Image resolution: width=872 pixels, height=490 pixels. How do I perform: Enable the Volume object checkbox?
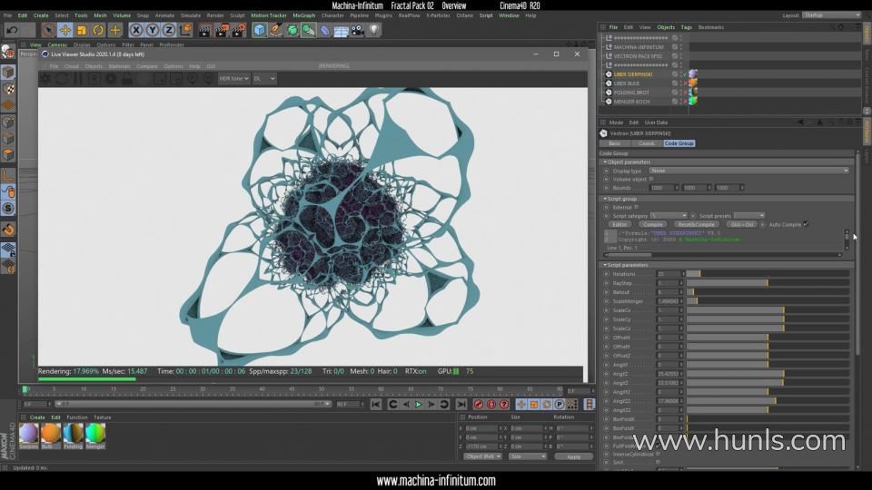click(x=651, y=179)
